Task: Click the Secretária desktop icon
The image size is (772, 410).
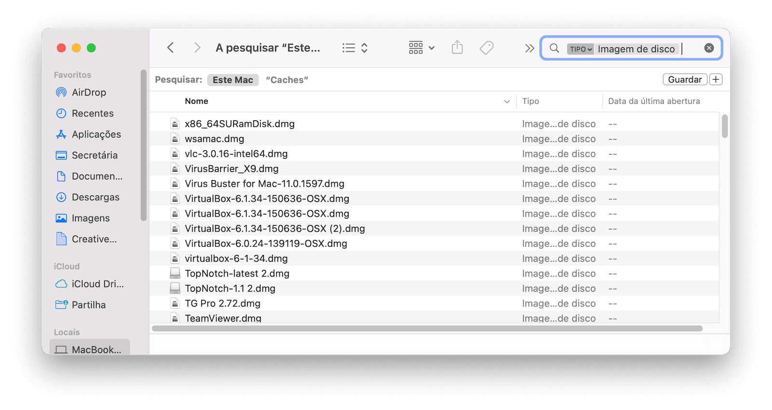Action: tap(61, 155)
